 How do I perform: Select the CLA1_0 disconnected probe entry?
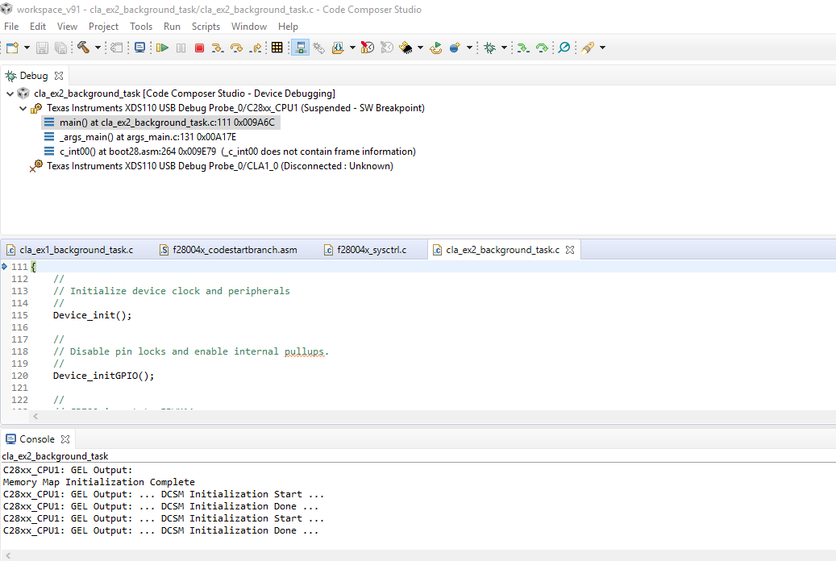pyautogui.click(x=219, y=166)
